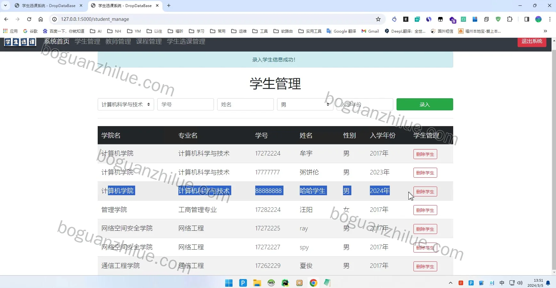The image size is (556, 288).
Task: Reload the current page
Action: pos(29,19)
